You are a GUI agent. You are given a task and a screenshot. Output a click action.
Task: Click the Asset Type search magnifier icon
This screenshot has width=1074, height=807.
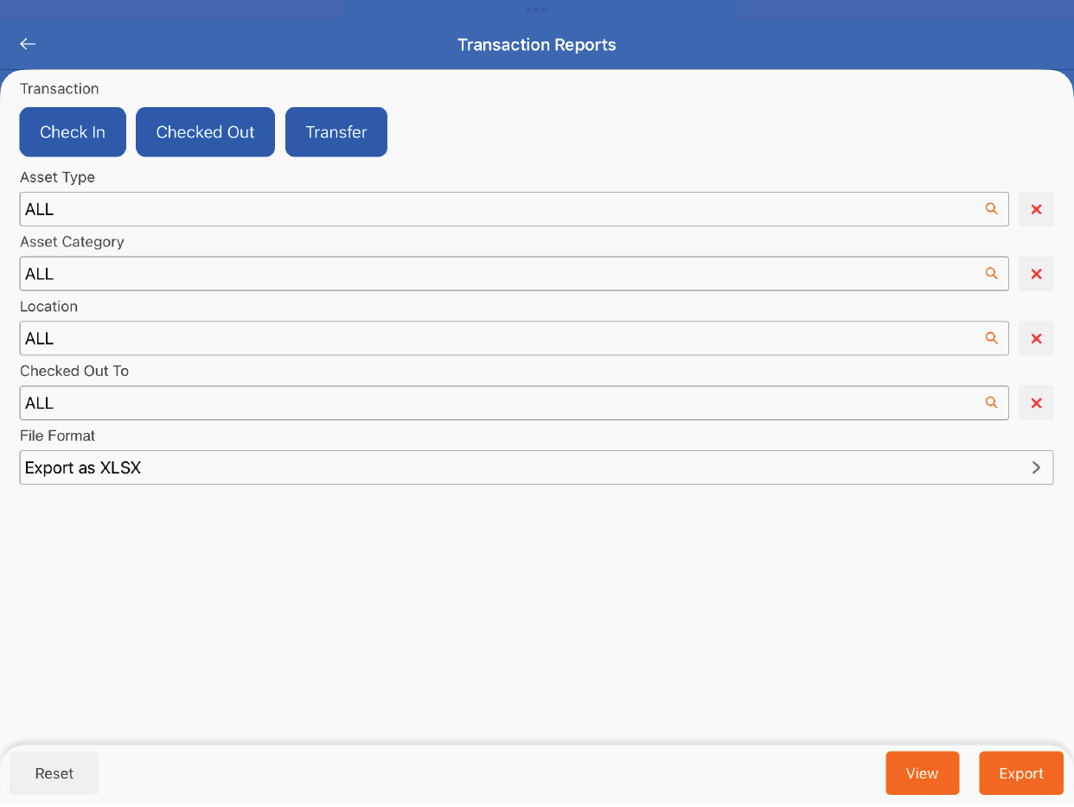992,209
